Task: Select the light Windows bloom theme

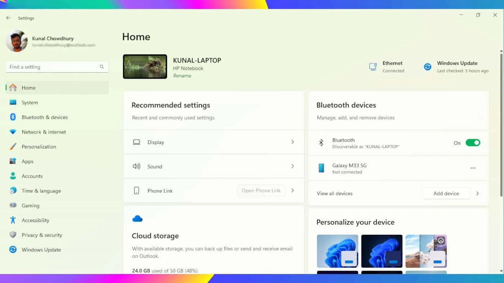Action: (x=338, y=251)
